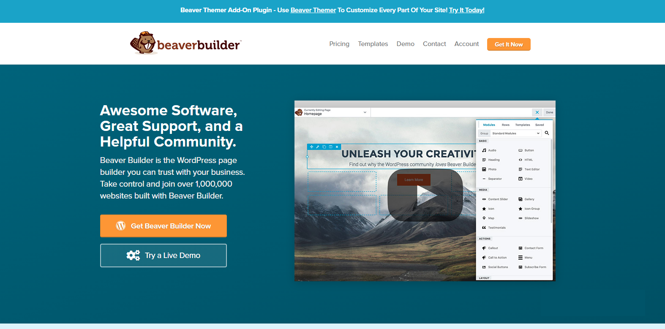This screenshot has height=329, width=665.
Task: Click the Photo module icon
Action: coord(484,169)
